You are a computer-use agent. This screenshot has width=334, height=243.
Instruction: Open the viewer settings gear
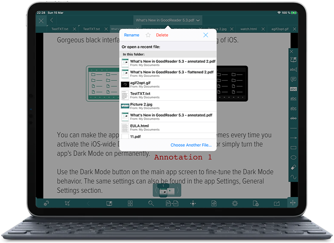click(x=235, y=203)
